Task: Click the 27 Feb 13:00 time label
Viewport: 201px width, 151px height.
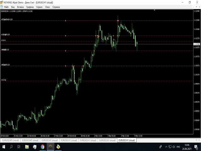Action: tap(58, 136)
